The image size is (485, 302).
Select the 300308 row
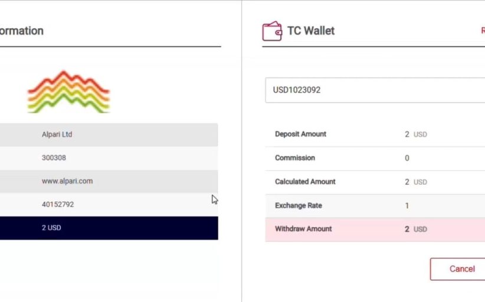(x=109, y=158)
